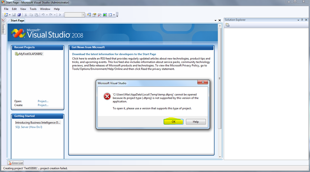310x172 pixels.
Task: Click the red error icon in the dialog
Action: coord(107,97)
